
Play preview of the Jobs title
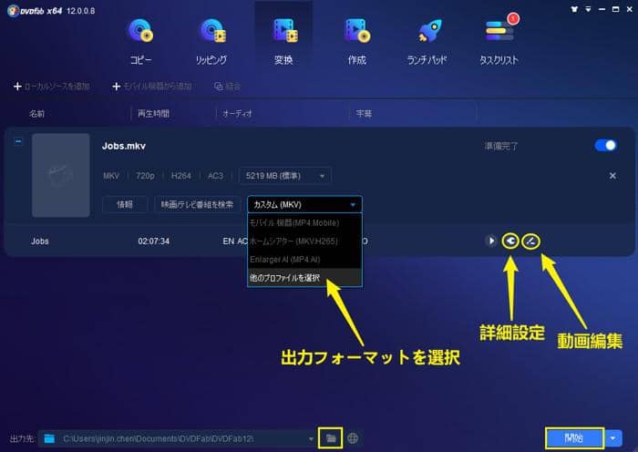[x=491, y=241]
